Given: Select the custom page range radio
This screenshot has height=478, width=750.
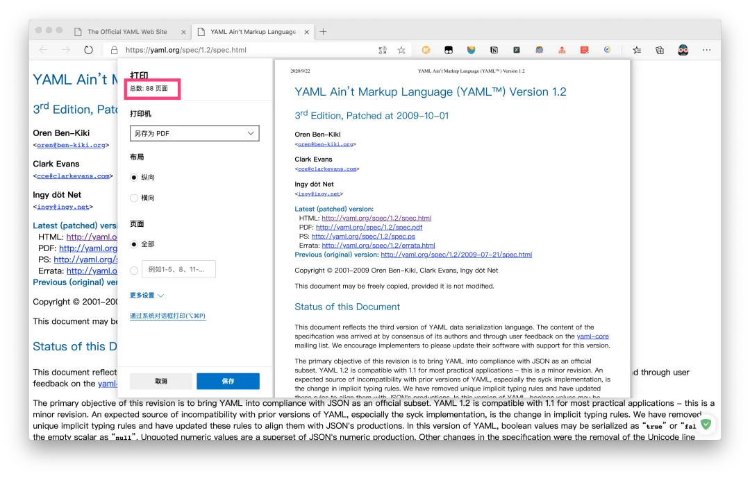Looking at the screenshot, I should (x=134, y=271).
